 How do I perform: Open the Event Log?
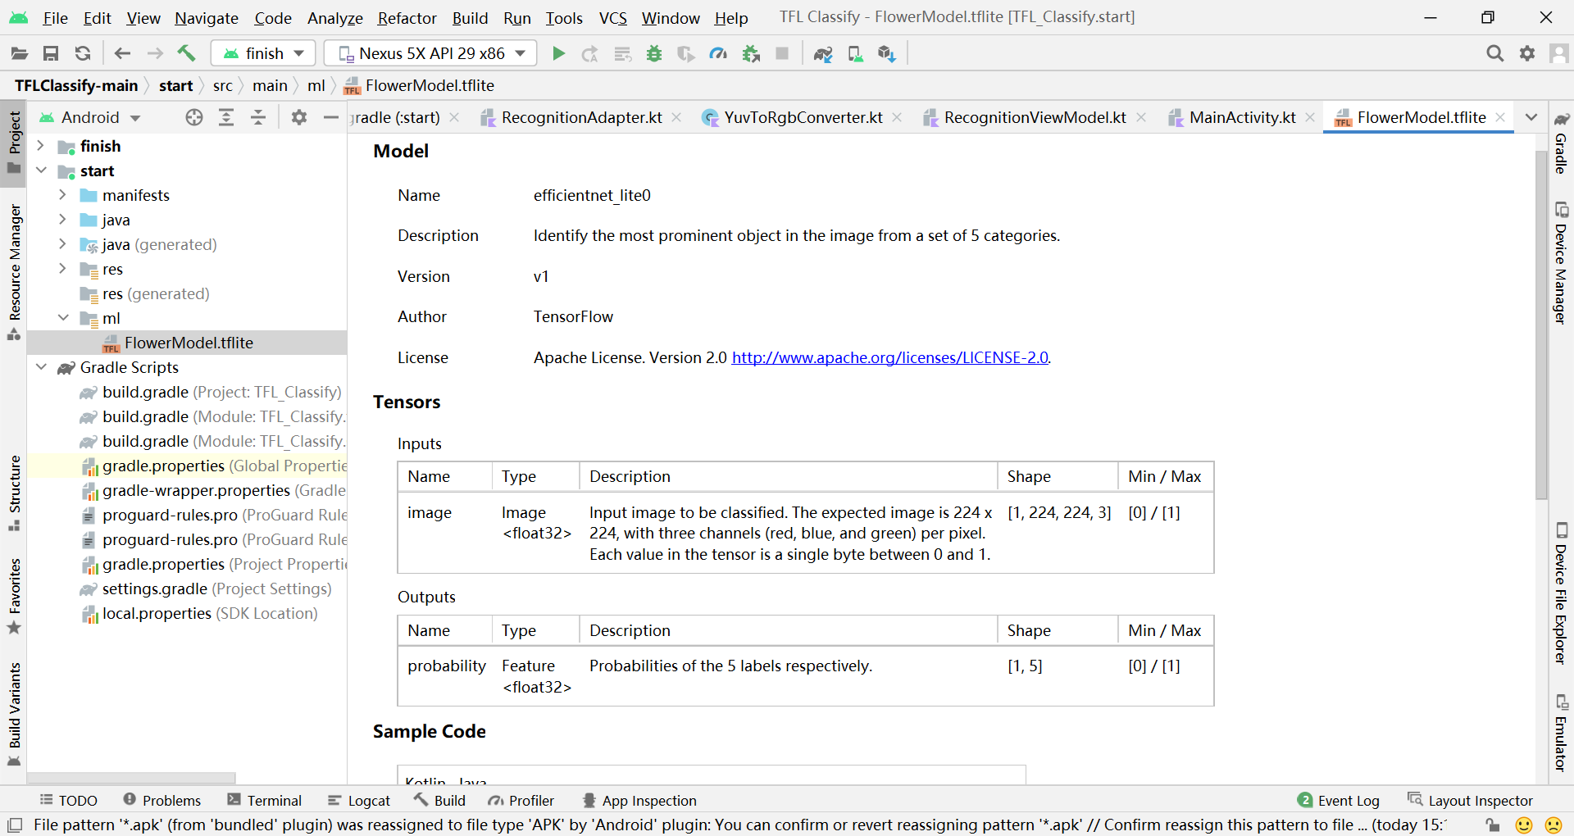point(1347,800)
